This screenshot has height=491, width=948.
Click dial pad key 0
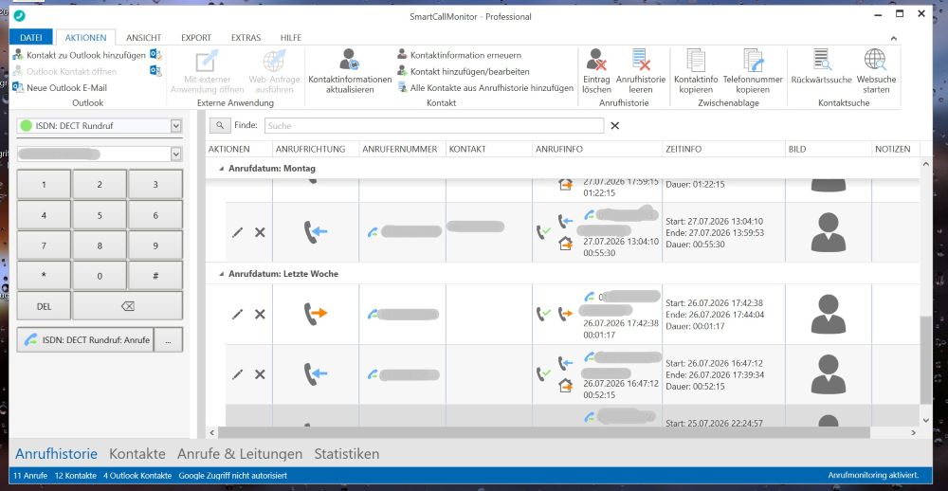(x=100, y=276)
